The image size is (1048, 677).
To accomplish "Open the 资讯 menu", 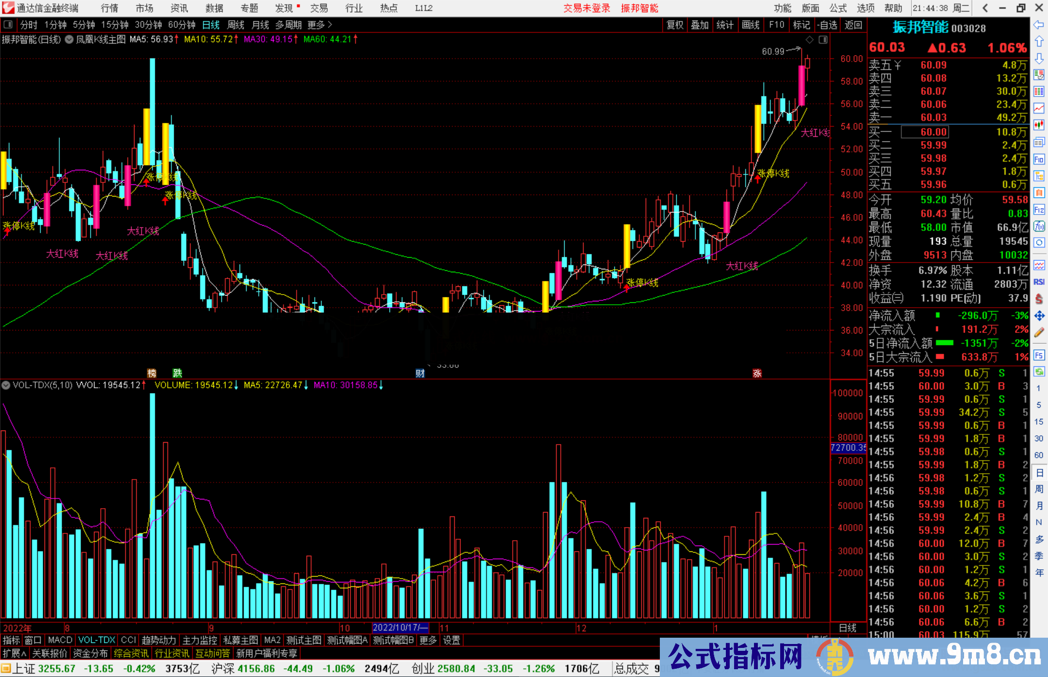I will [179, 8].
